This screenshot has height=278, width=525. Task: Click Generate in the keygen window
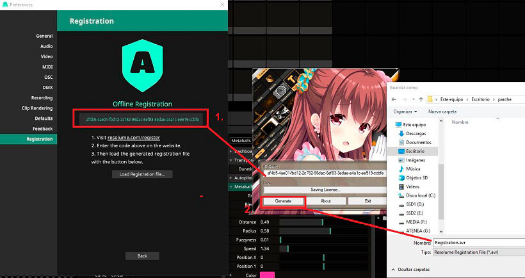click(283, 201)
